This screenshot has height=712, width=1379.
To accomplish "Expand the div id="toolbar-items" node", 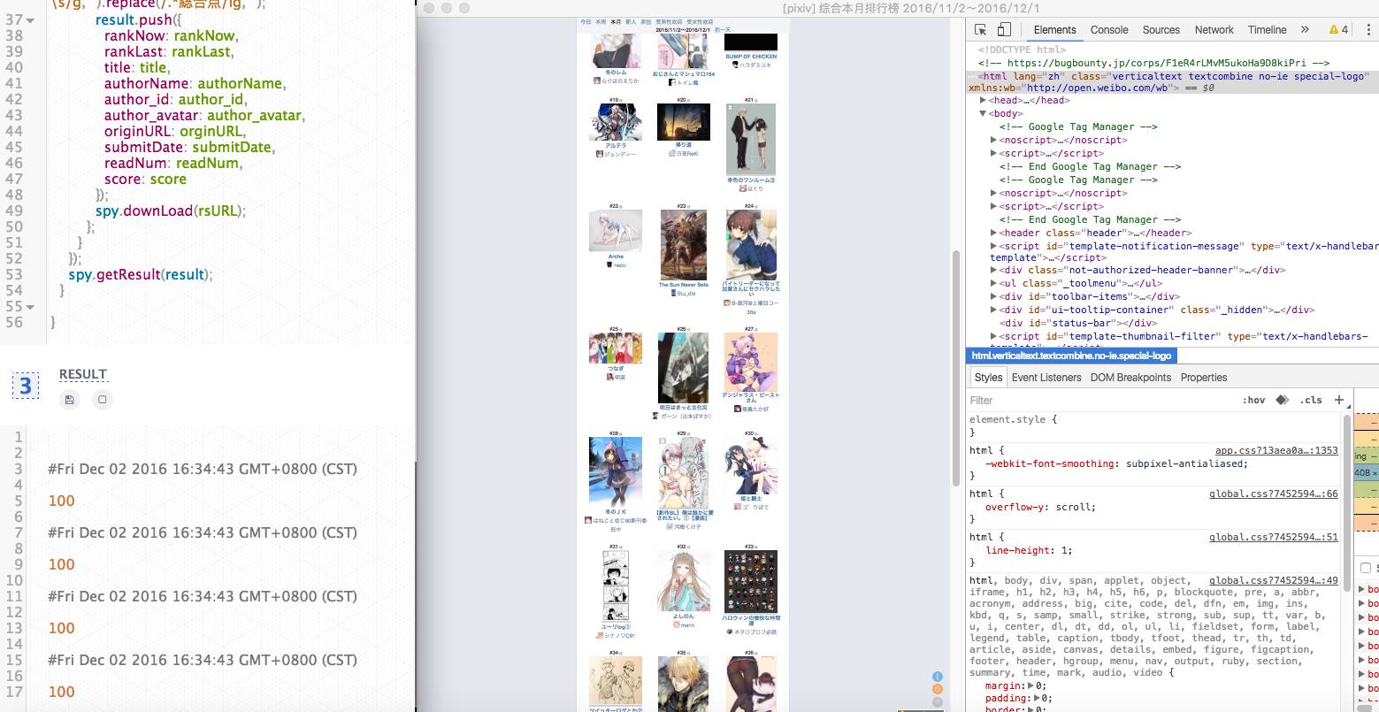I will (994, 296).
